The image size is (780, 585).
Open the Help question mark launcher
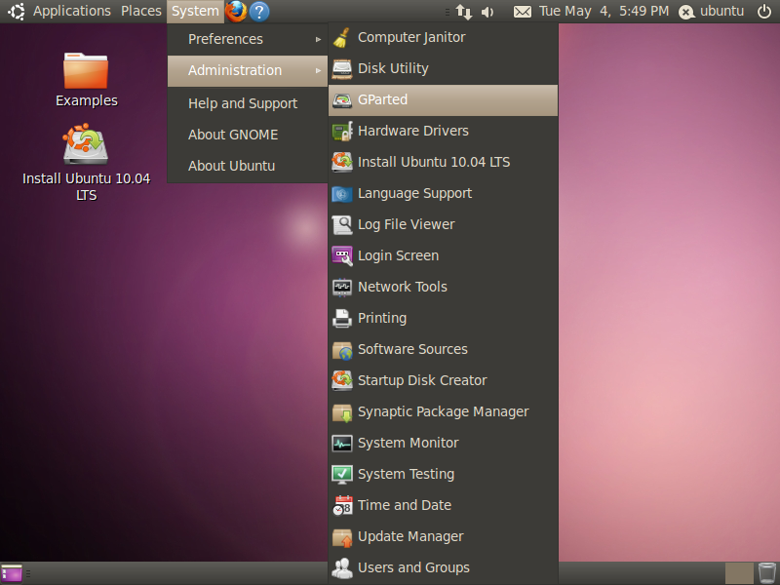click(x=259, y=12)
